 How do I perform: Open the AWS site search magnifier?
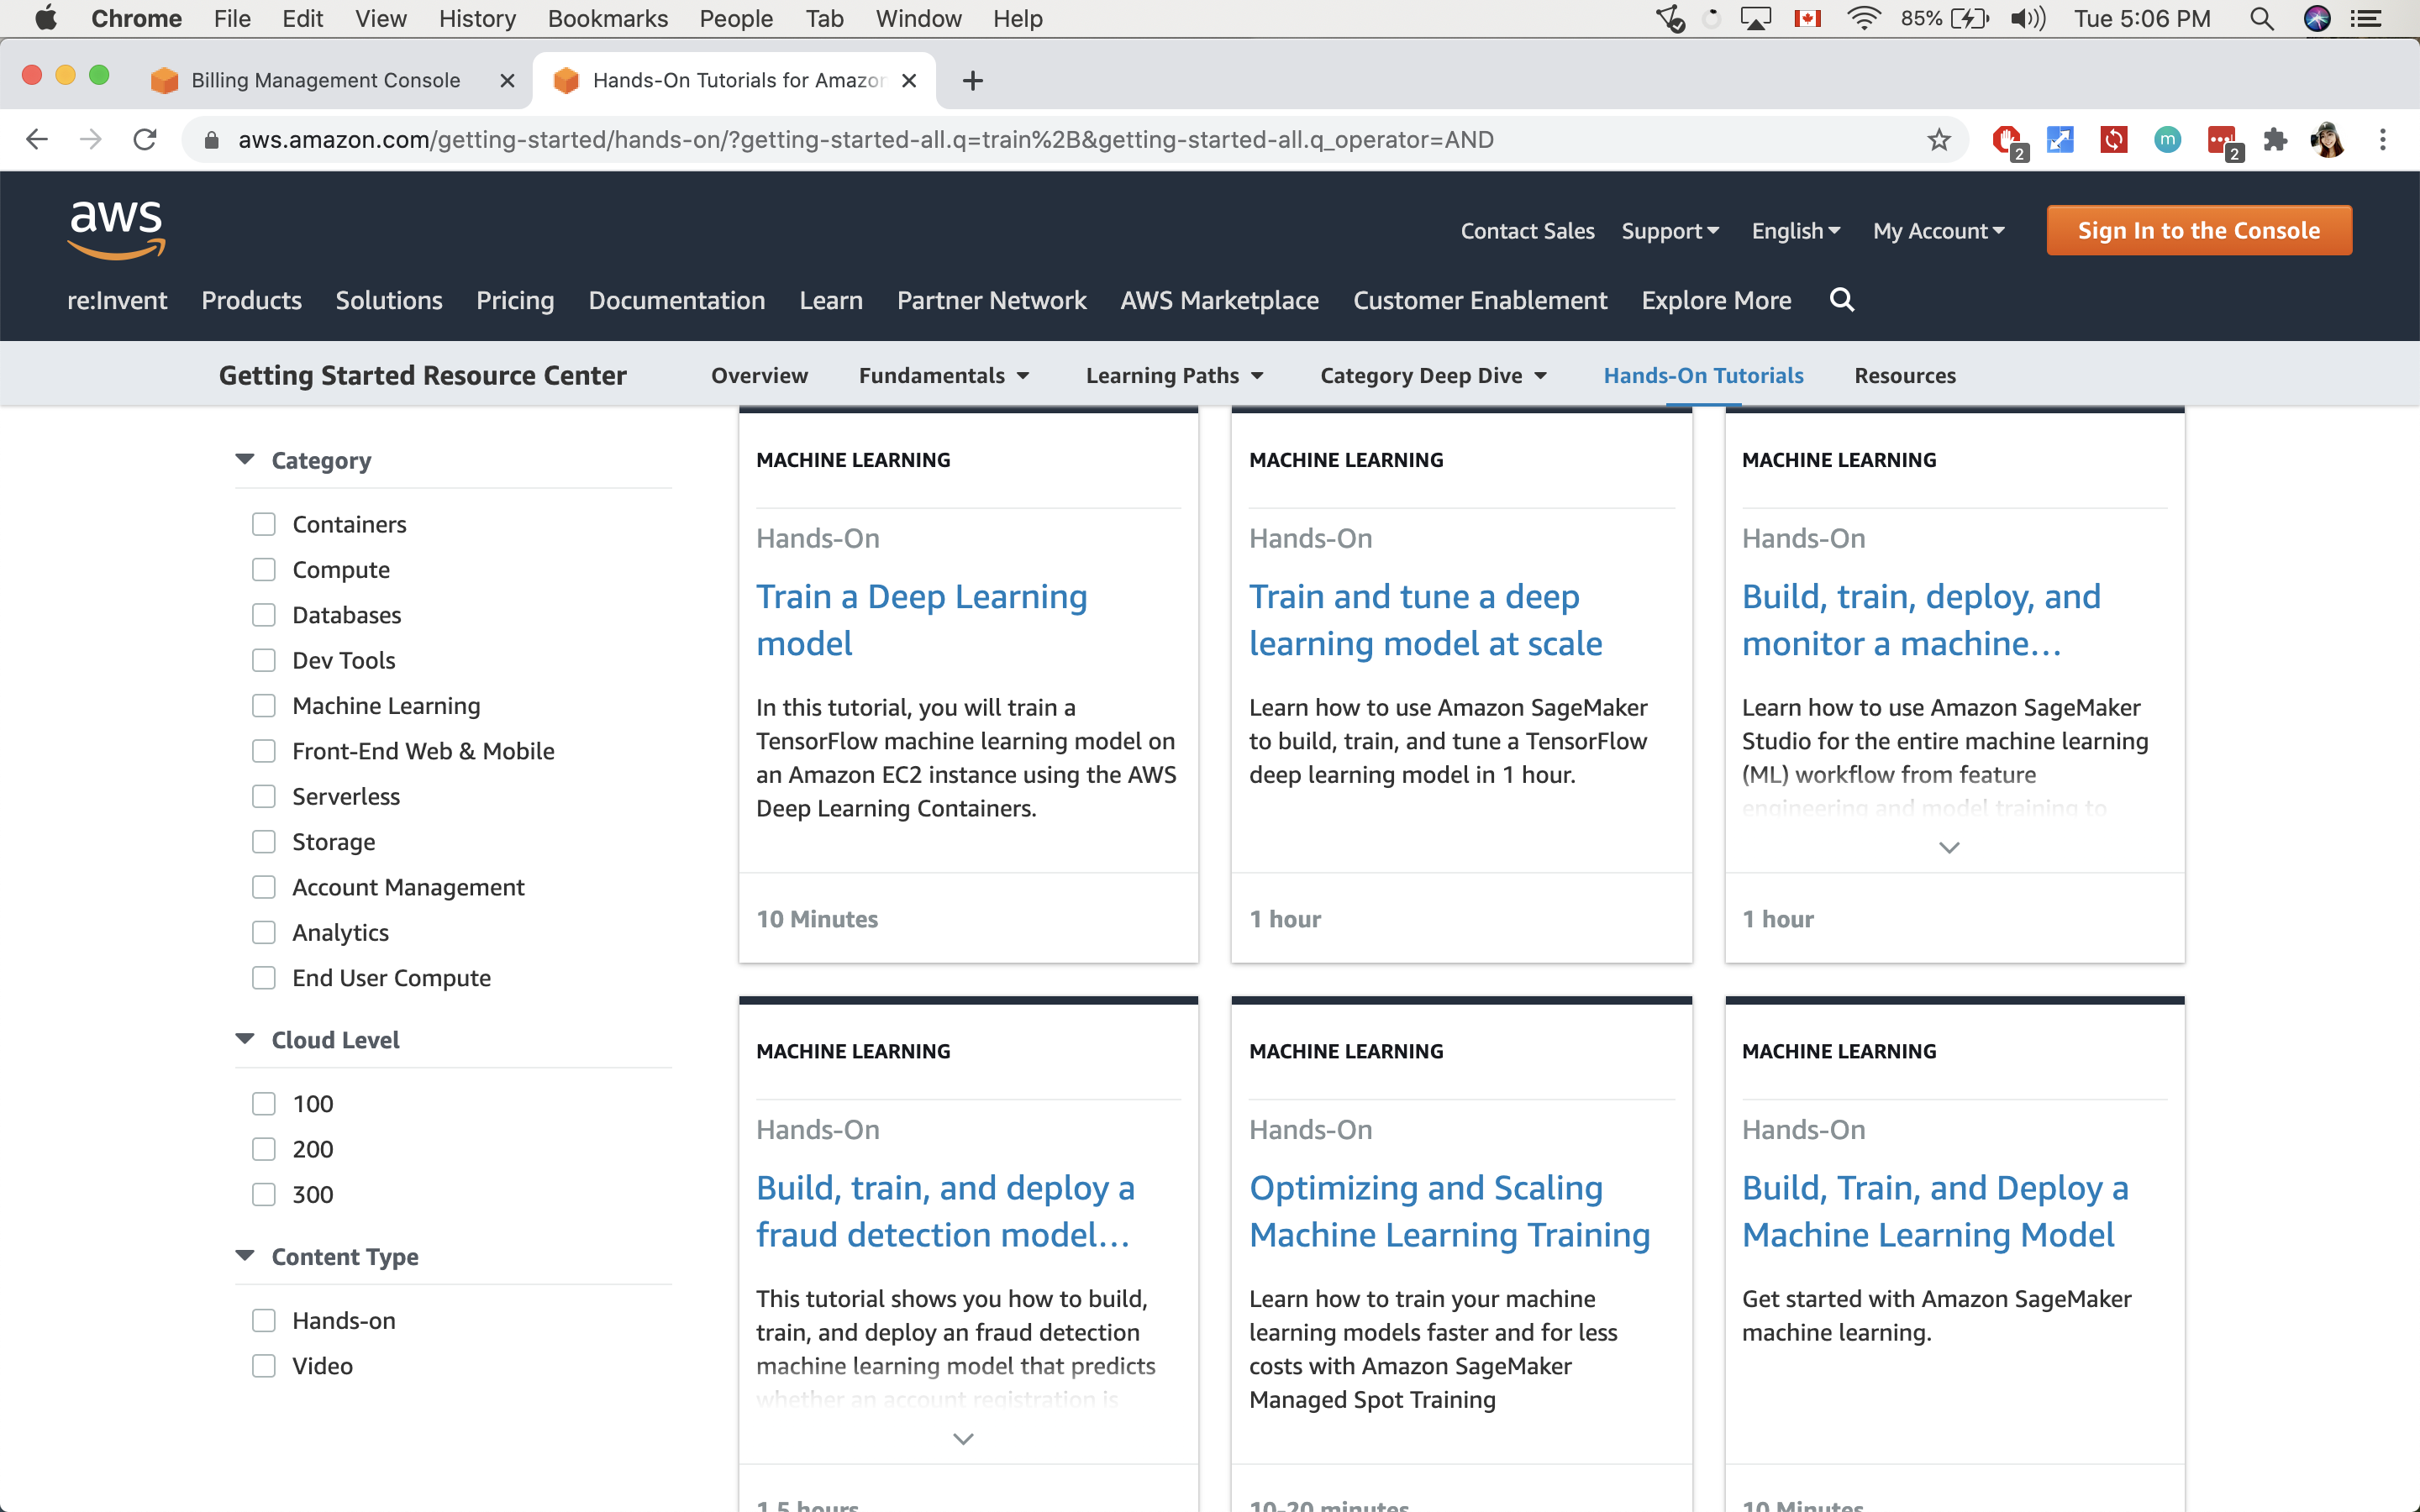click(x=1841, y=300)
